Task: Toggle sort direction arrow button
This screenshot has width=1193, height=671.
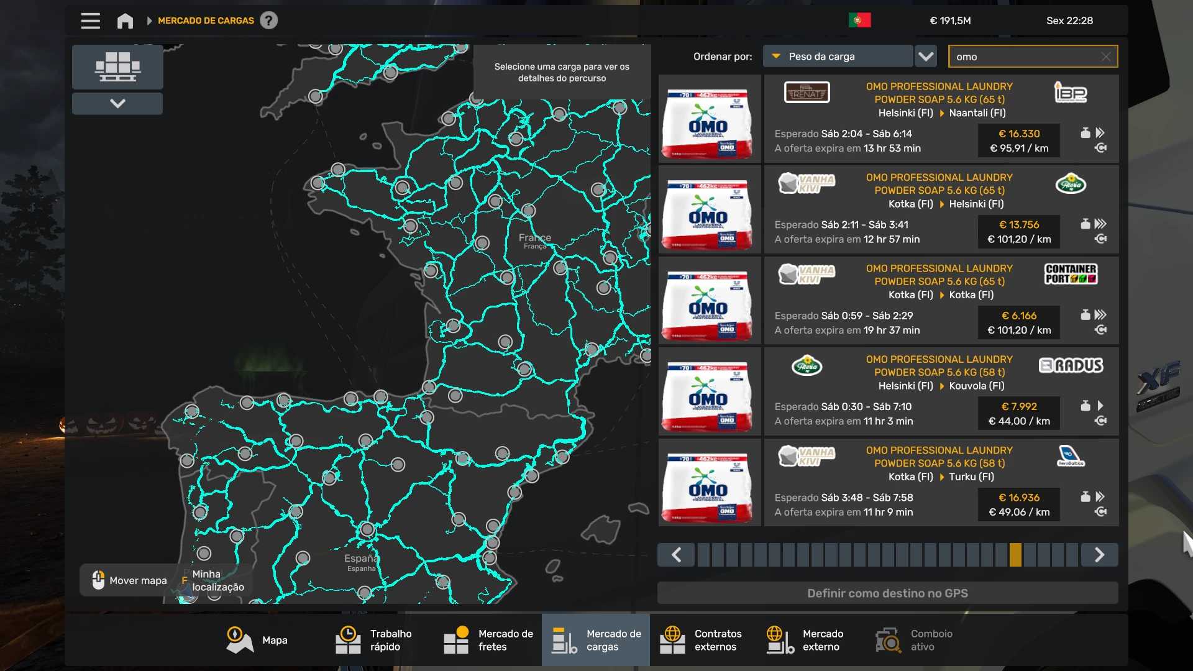Action: (926, 57)
